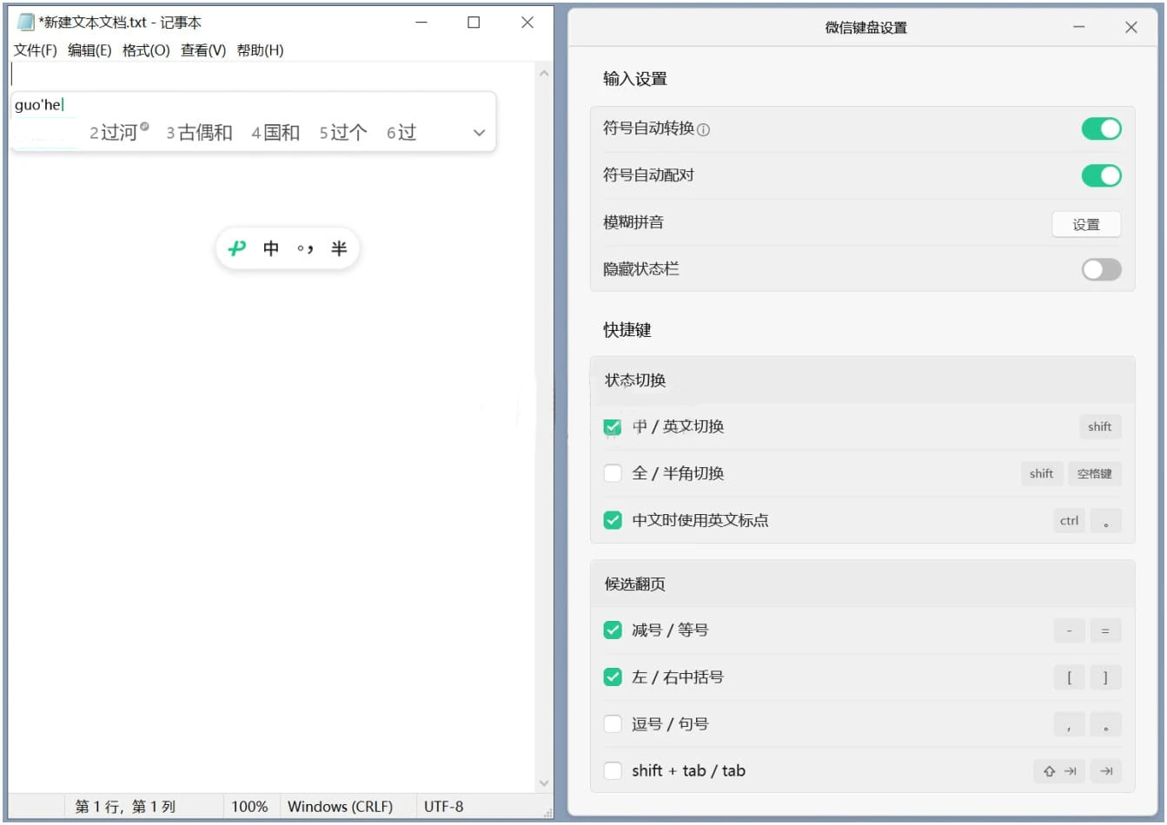1167x825 pixels.
Task: Switch to English mode via the 中 icon
Action: (271, 247)
